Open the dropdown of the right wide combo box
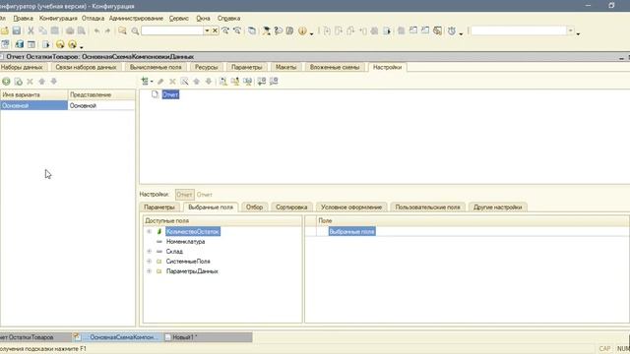 coord(571,30)
